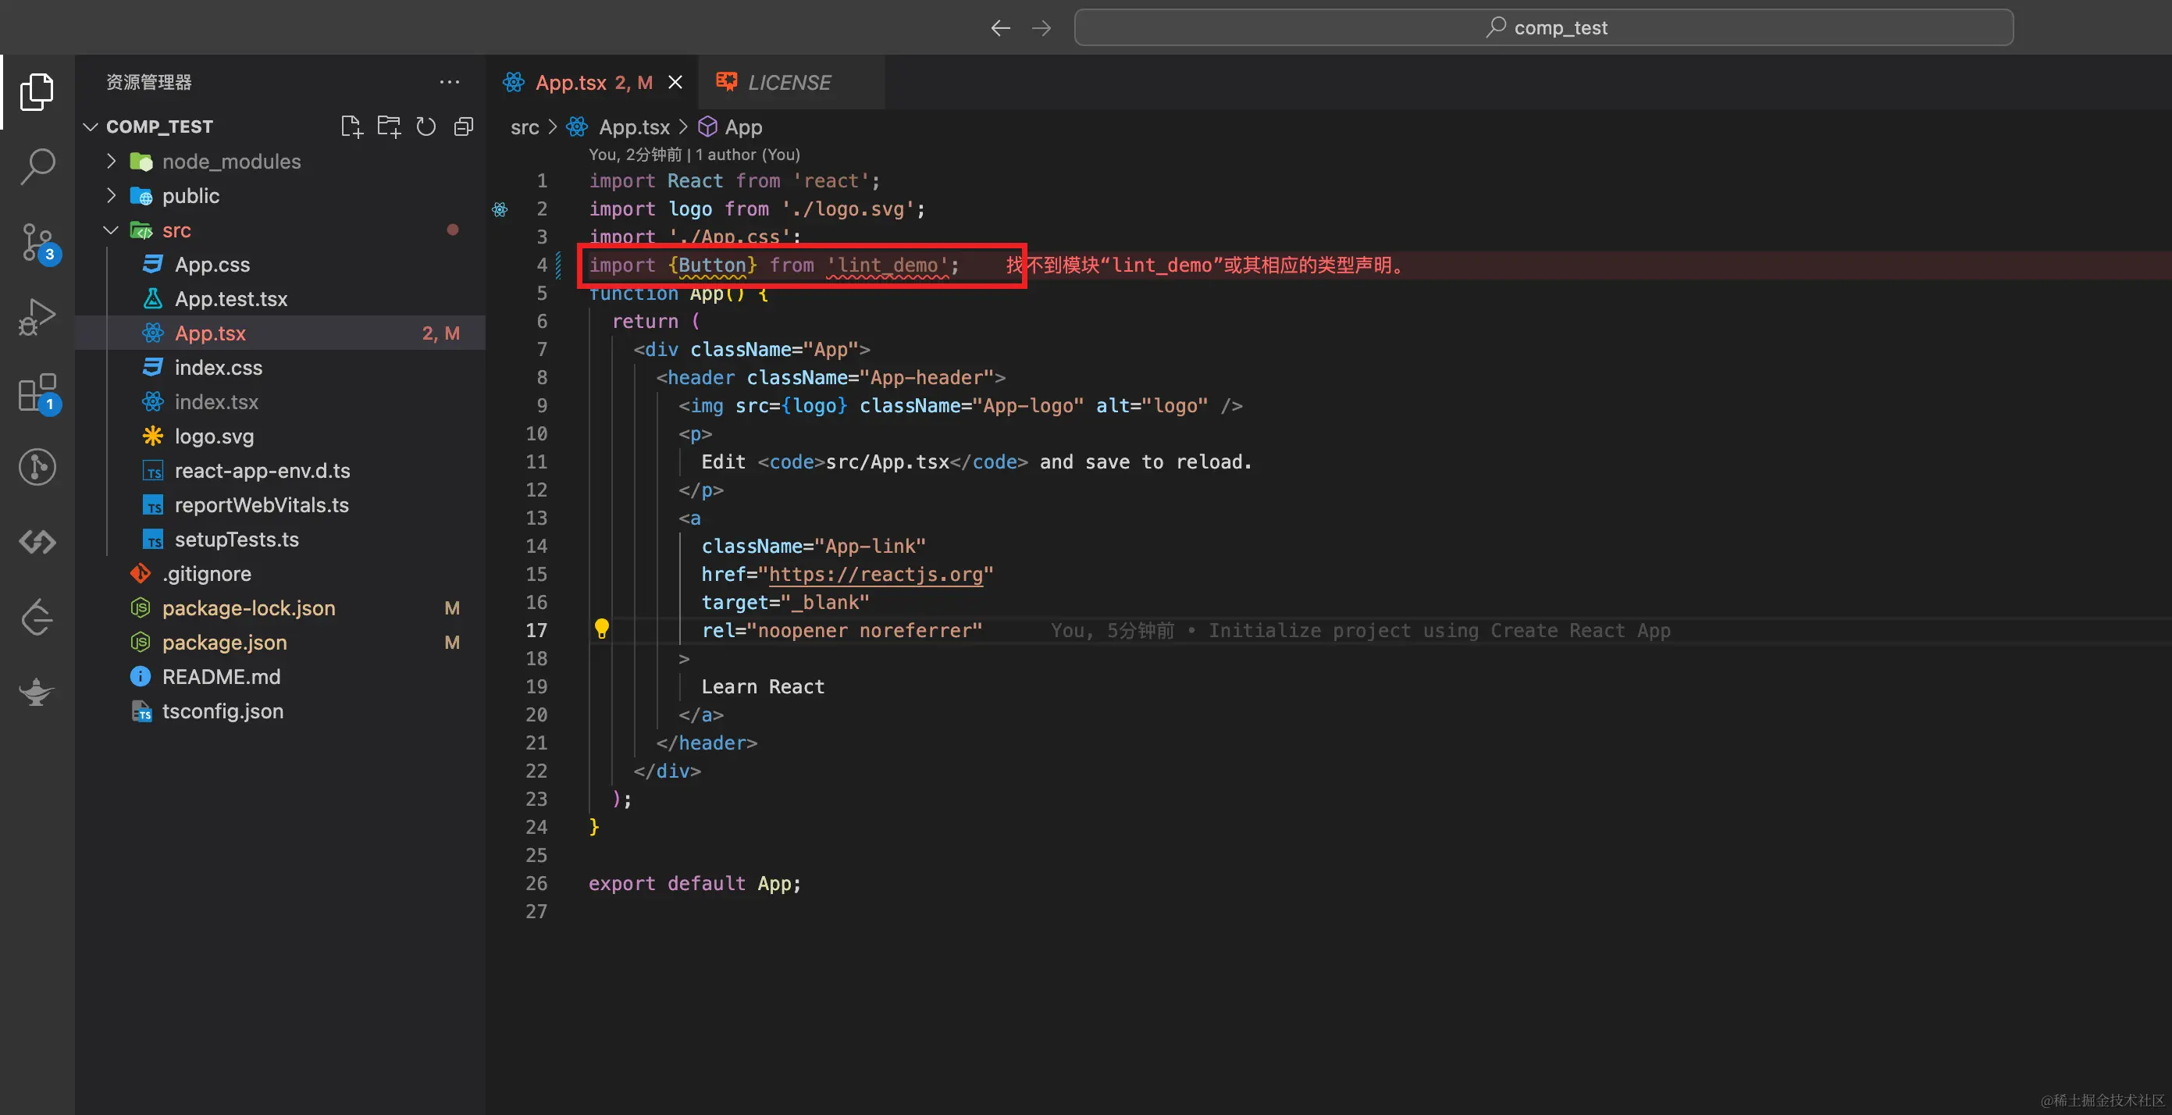Navigate back with the left arrow
This screenshot has height=1115, width=2172.
(x=1000, y=28)
